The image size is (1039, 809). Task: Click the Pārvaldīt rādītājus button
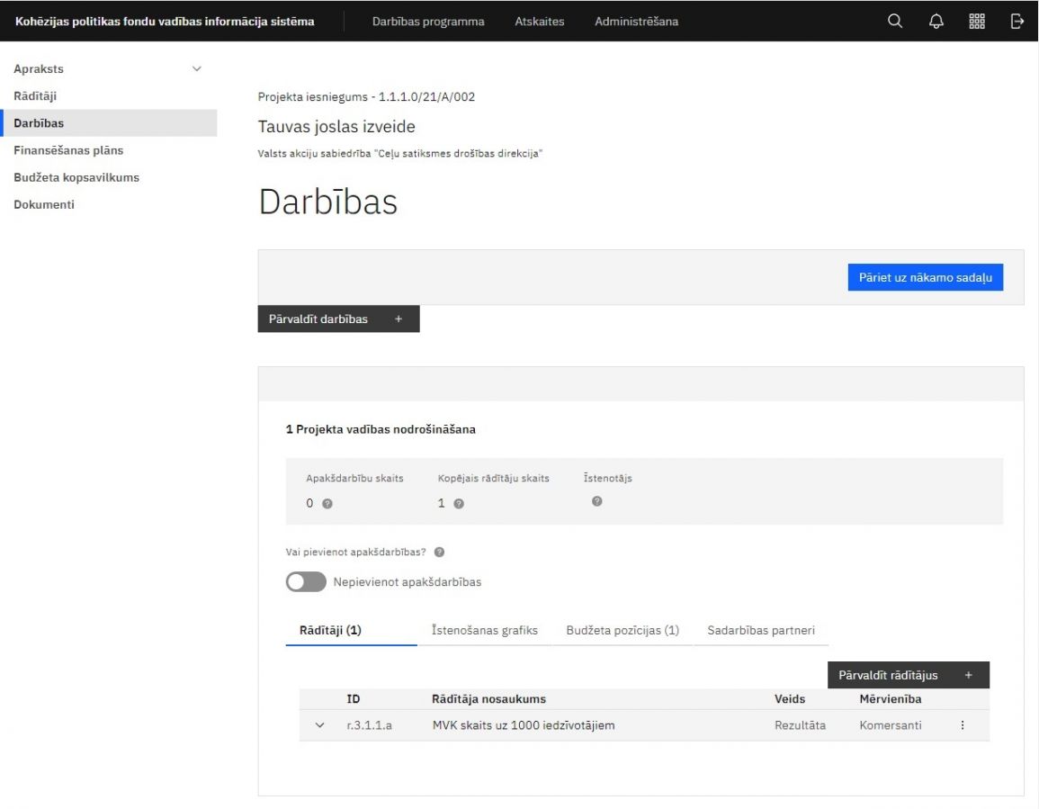tap(907, 675)
